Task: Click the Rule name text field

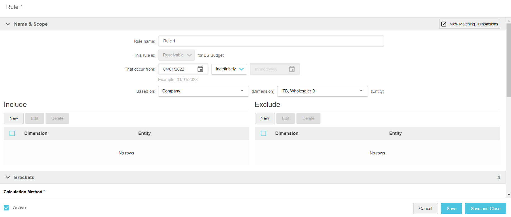Action: [271, 41]
